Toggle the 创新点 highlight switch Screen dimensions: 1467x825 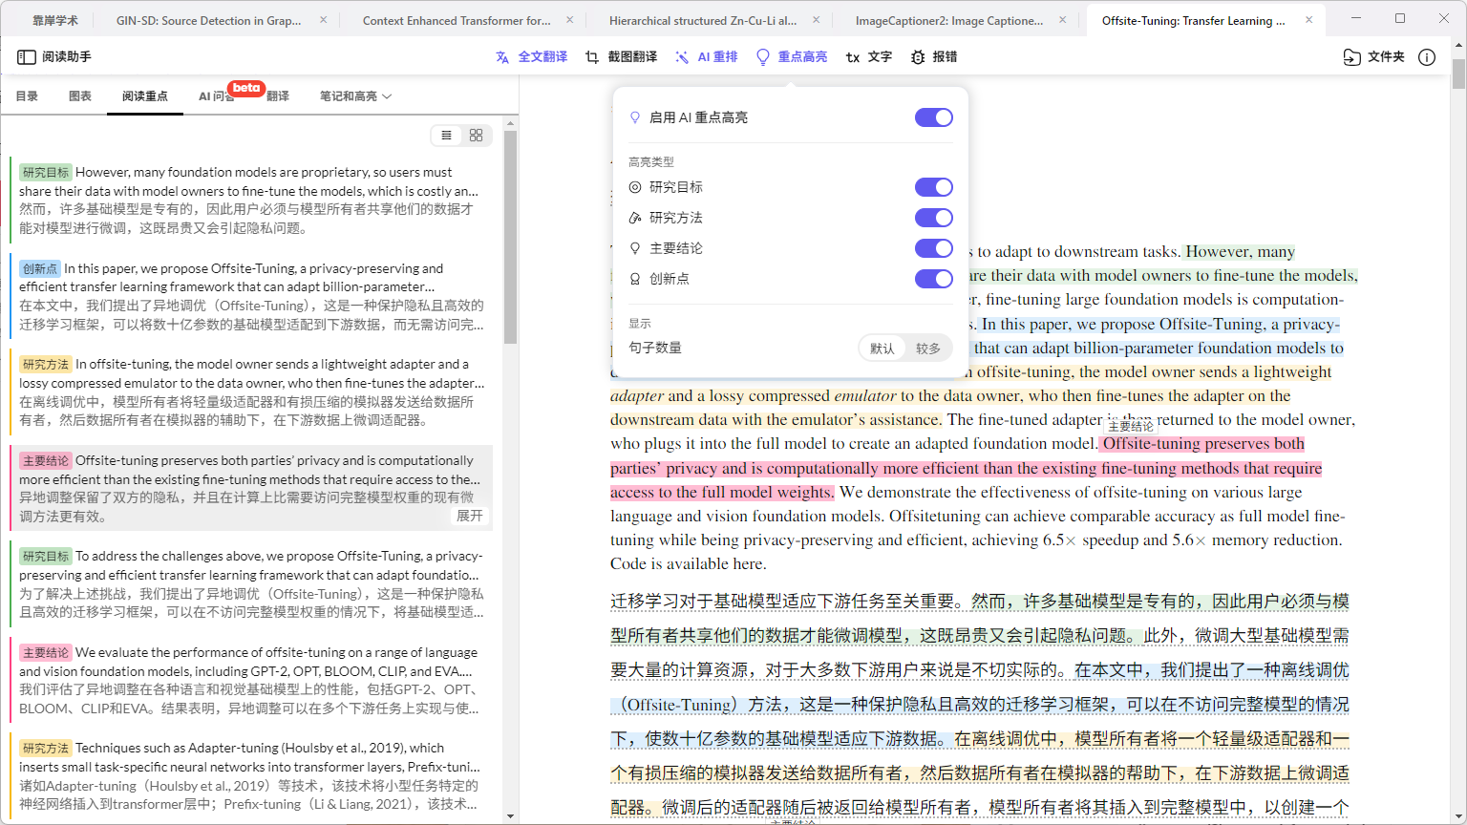tap(934, 279)
